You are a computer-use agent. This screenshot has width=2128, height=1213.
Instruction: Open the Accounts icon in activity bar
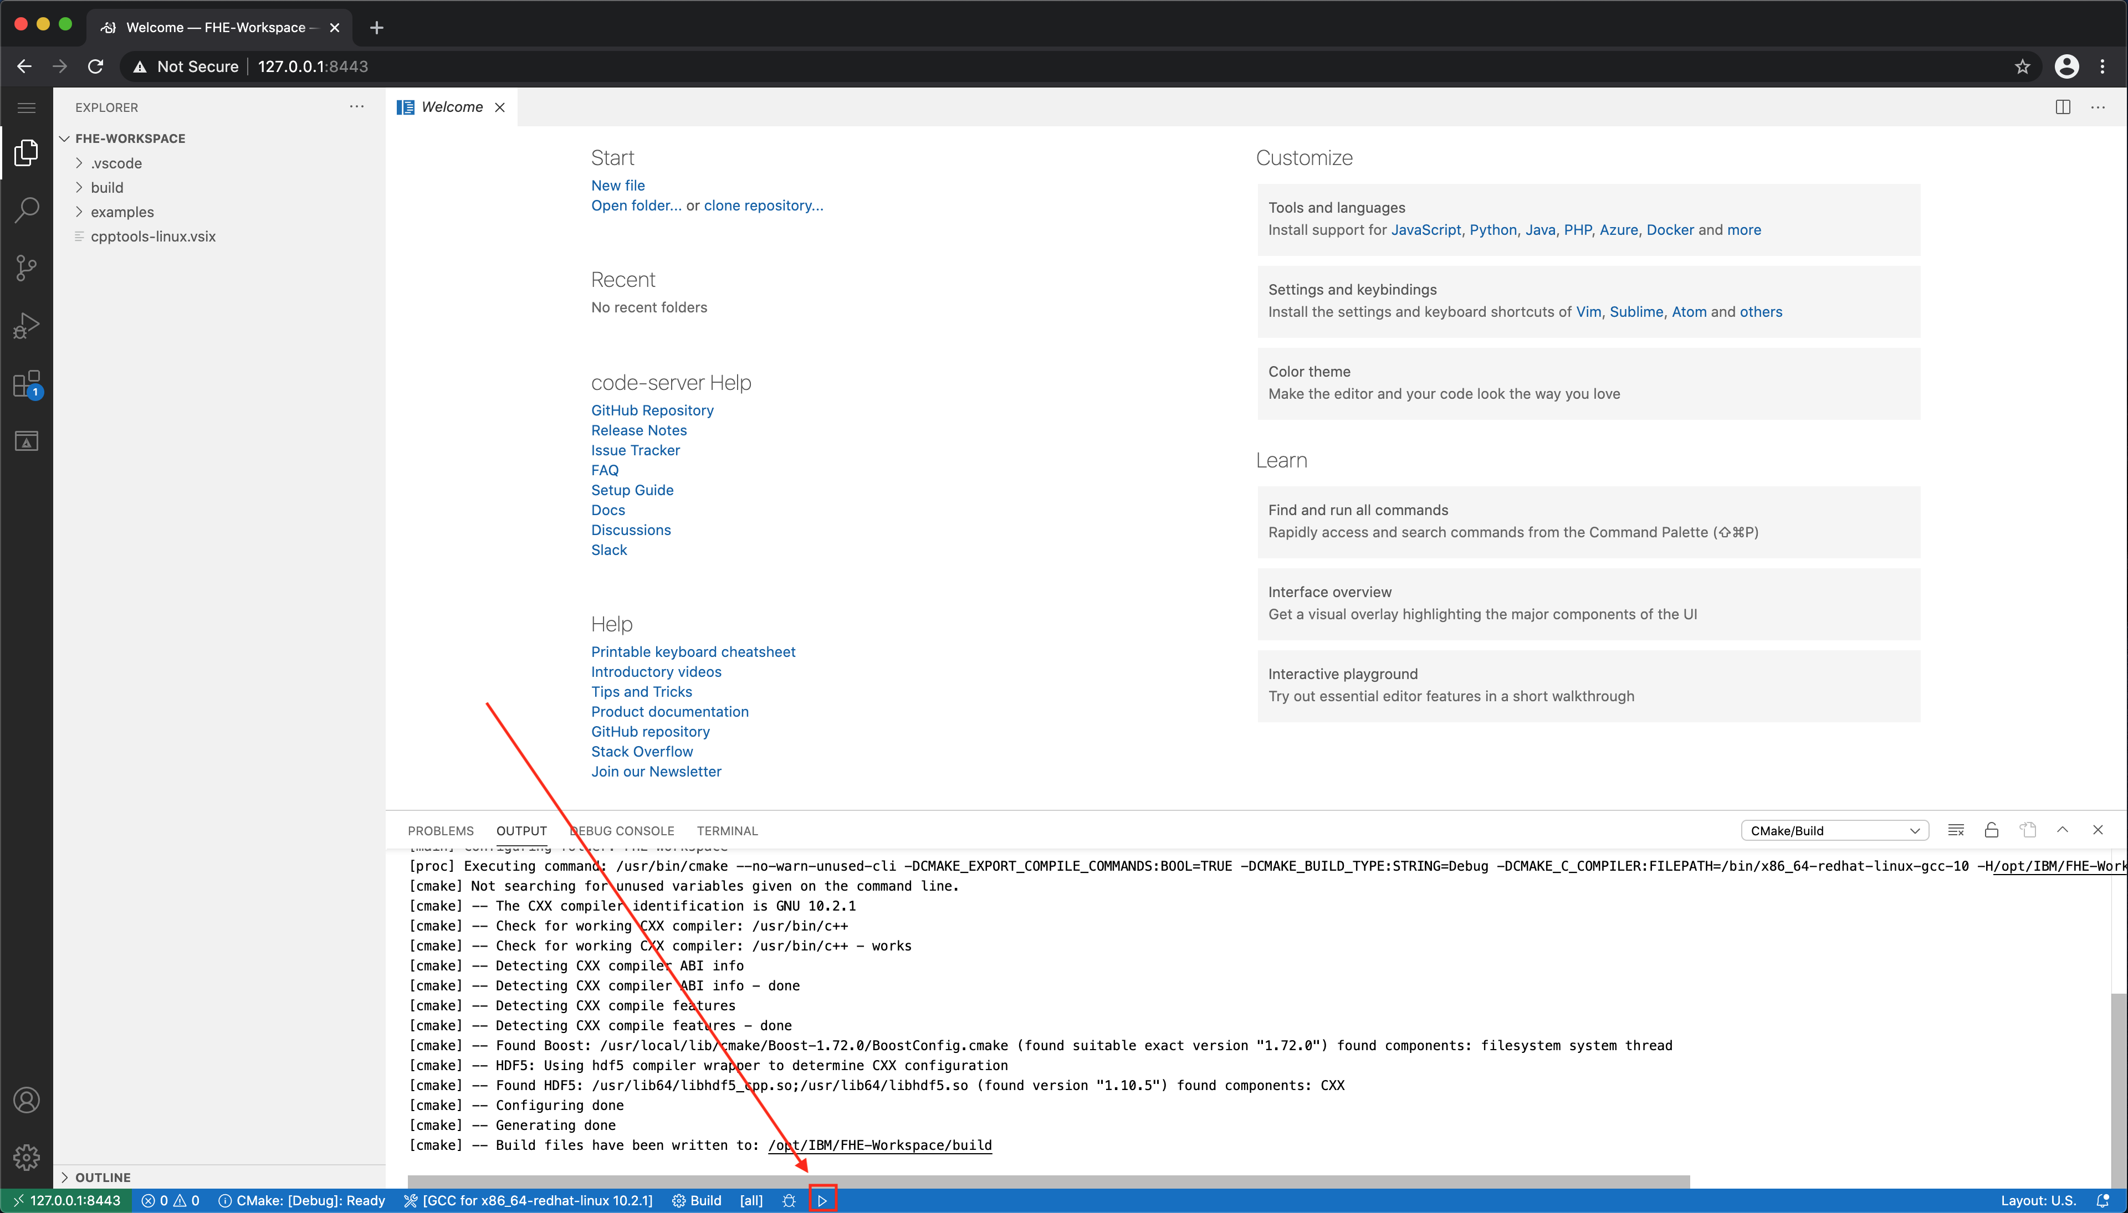point(27,1101)
